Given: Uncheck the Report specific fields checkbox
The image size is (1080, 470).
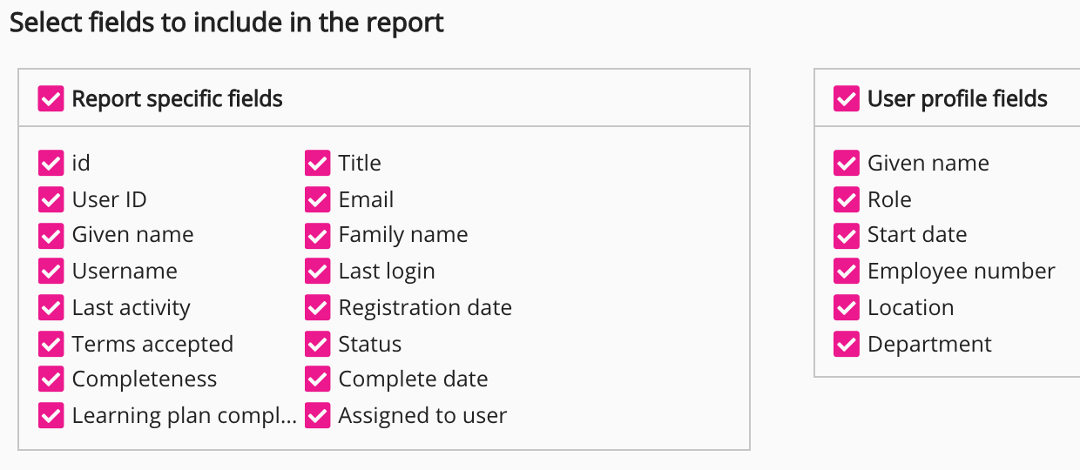Looking at the screenshot, I should (x=51, y=98).
